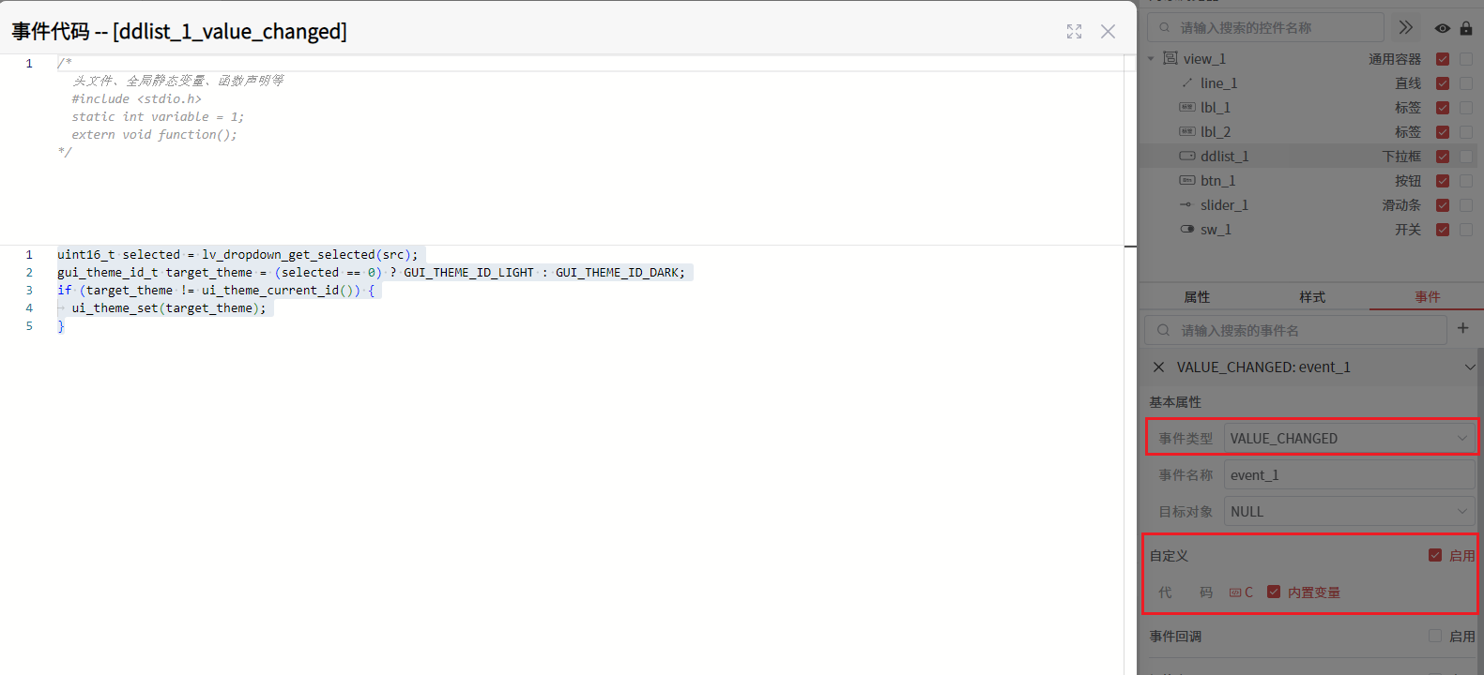Click the slider_1 widget icon in tree
This screenshot has width=1484, height=675.
click(1186, 205)
